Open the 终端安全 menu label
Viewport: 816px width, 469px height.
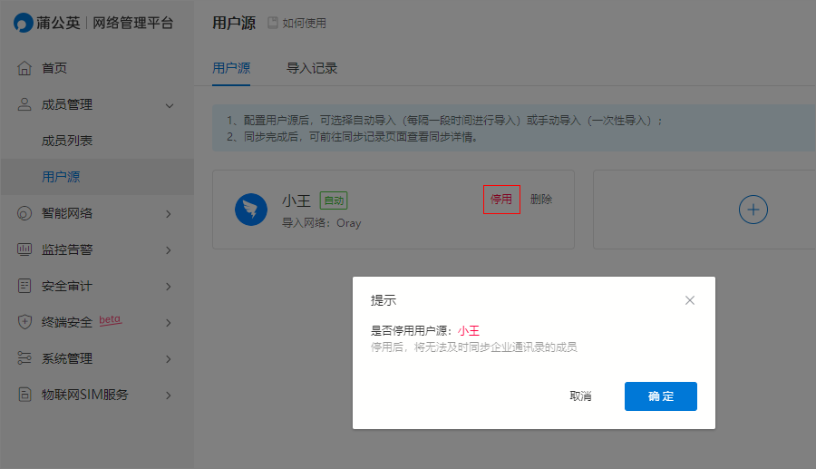(x=67, y=322)
